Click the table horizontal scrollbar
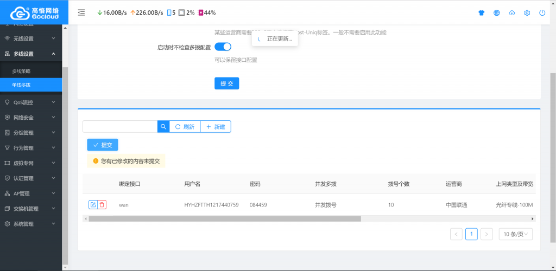 (x=225, y=219)
